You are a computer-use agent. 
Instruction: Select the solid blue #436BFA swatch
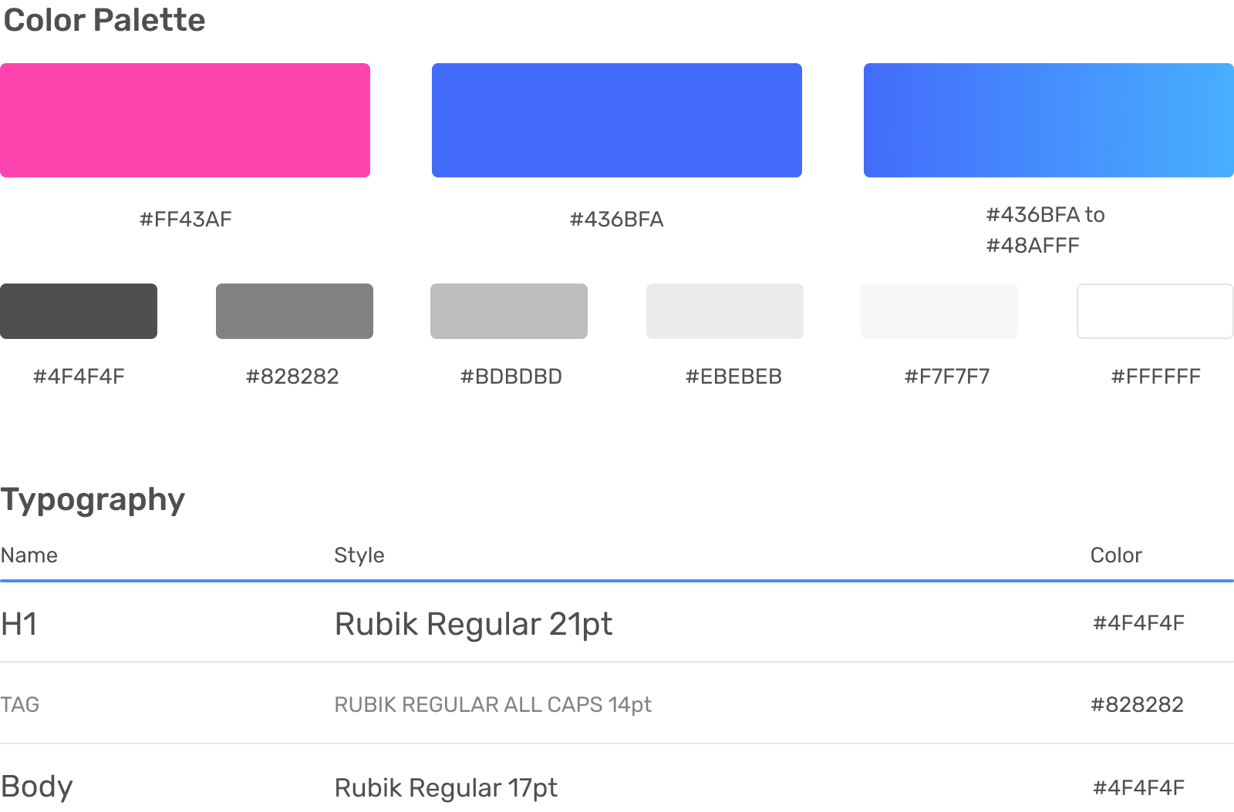click(617, 120)
